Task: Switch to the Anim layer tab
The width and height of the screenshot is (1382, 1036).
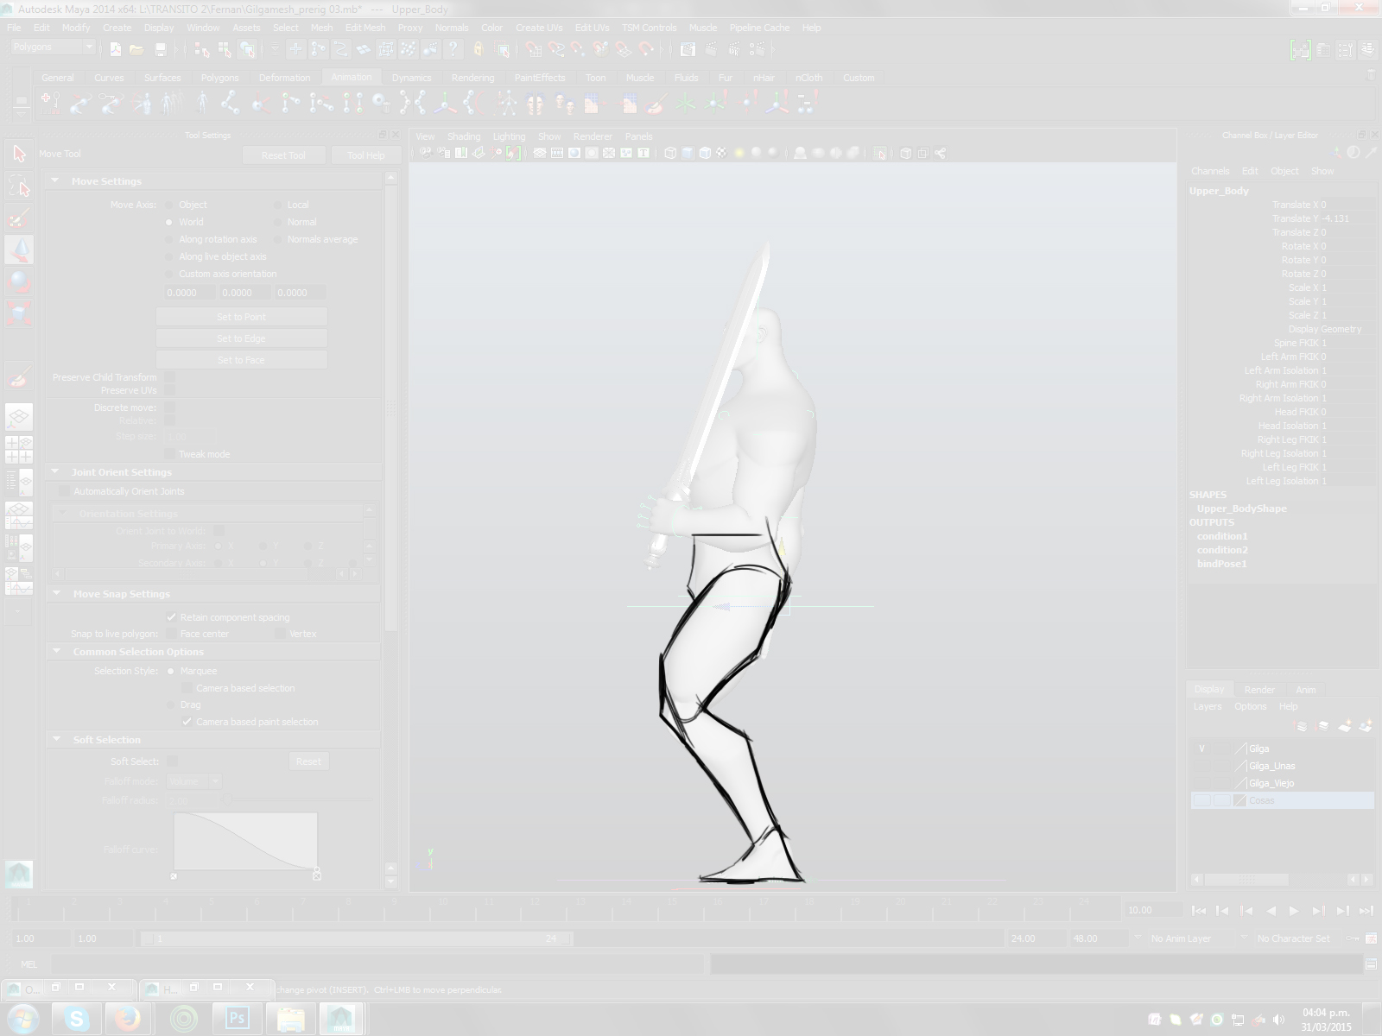Action: pos(1306,690)
